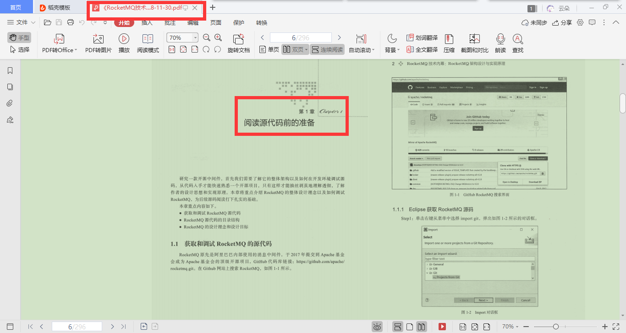Select double page icon in status bar
The image size is (626, 333).
point(422,327)
